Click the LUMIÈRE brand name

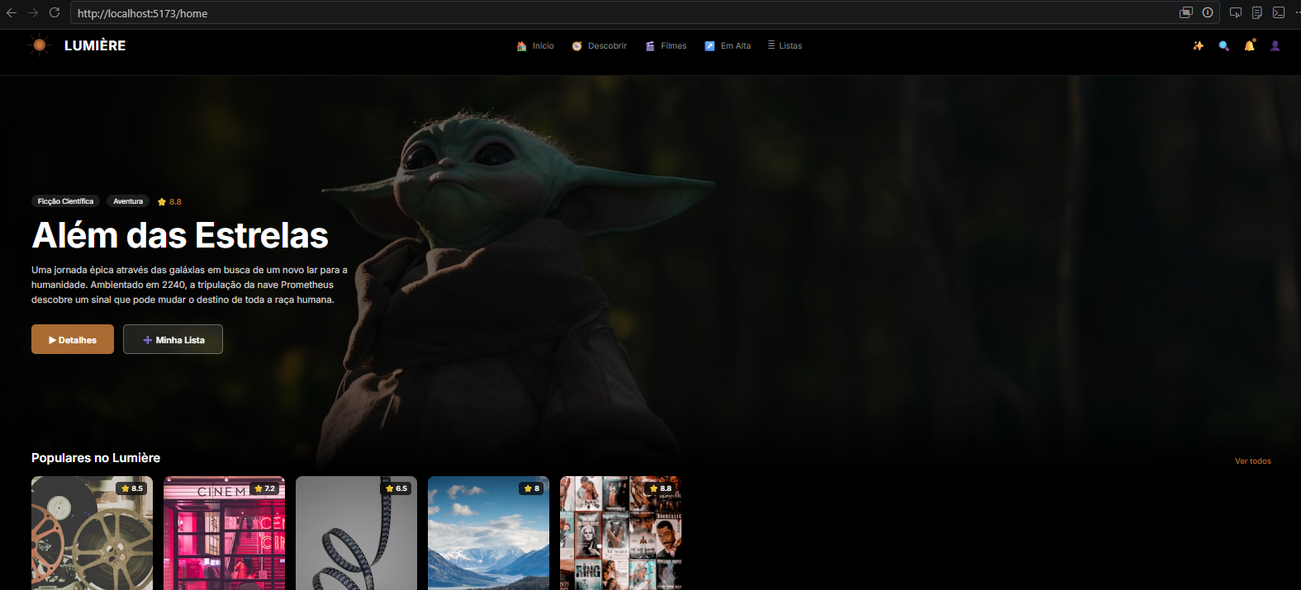click(x=95, y=45)
